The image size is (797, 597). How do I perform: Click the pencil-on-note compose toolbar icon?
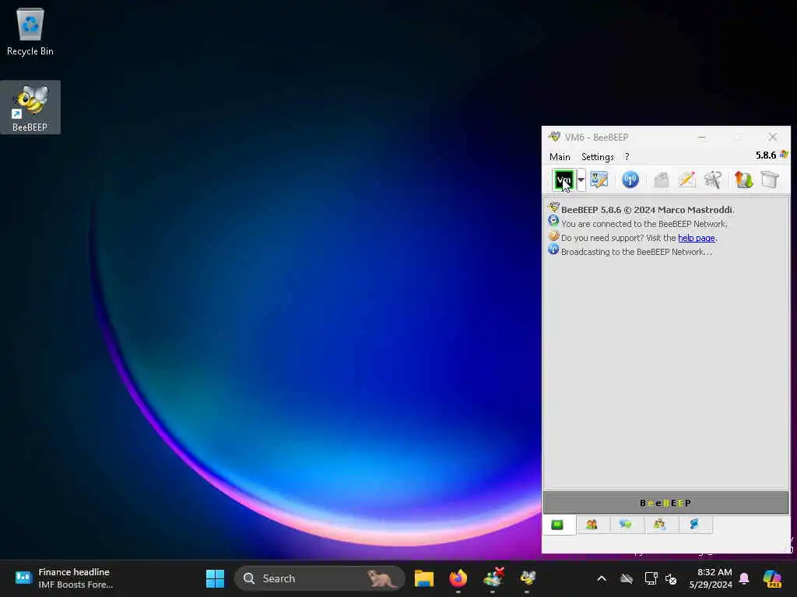point(686,180)
